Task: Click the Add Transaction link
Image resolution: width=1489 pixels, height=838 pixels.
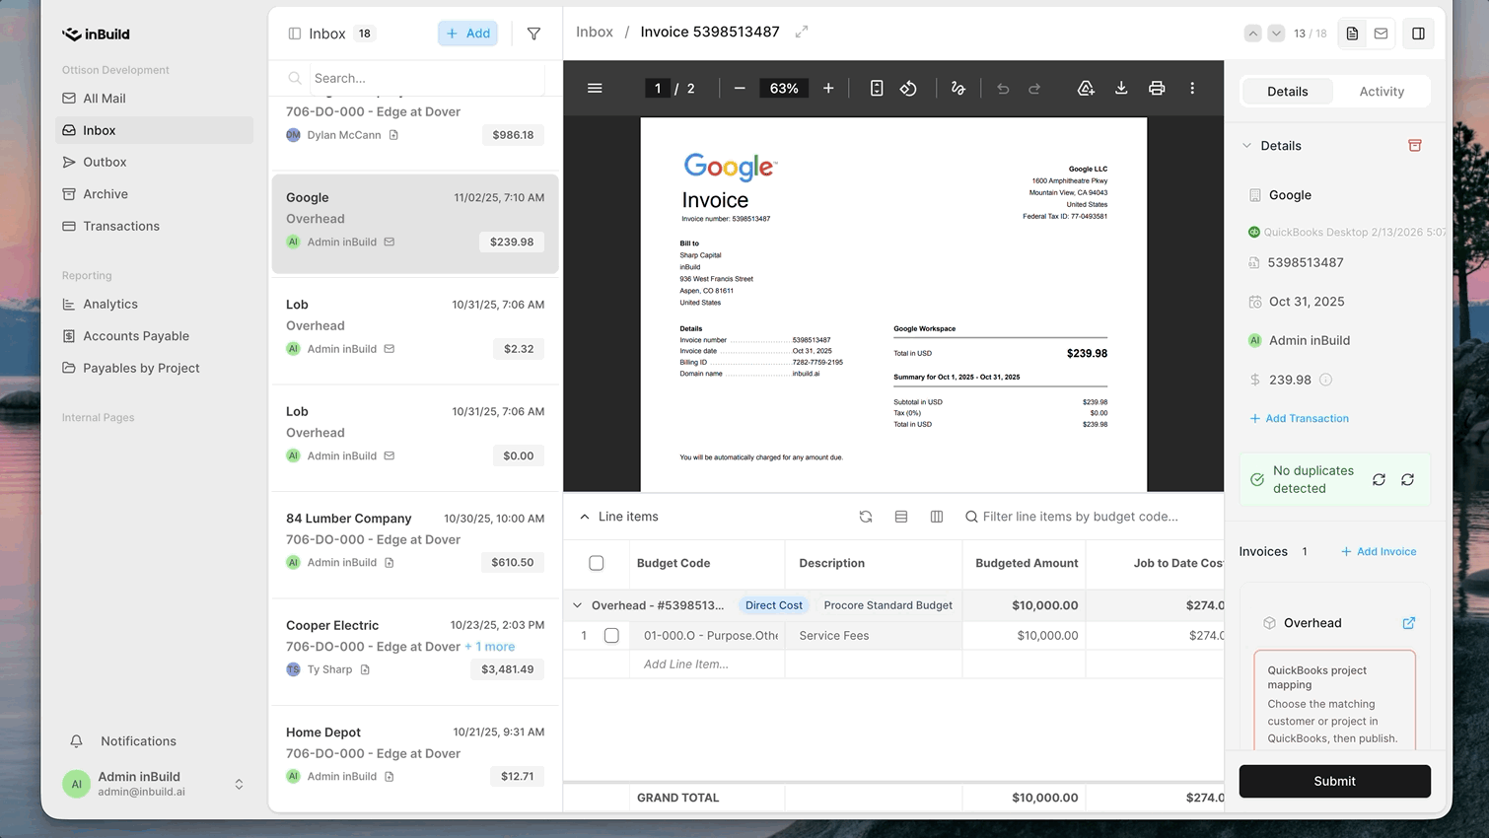Action: point(1299,418)
